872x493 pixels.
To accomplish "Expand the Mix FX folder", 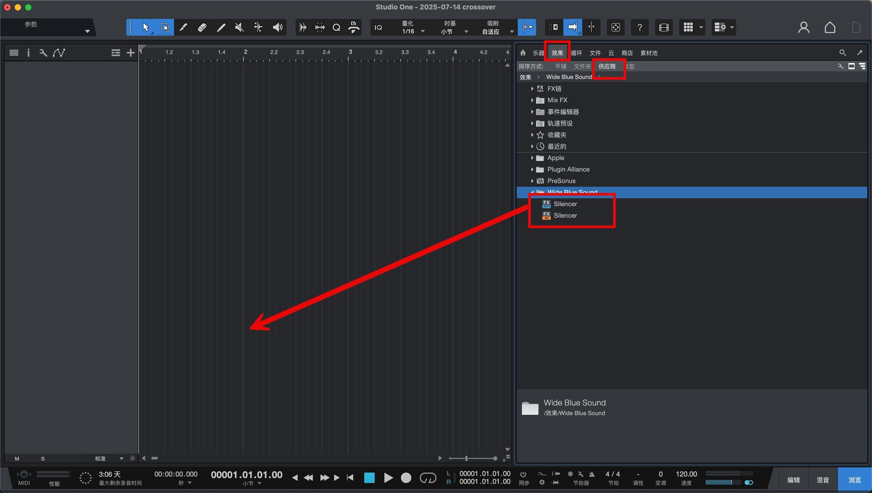I will click(532, 100).
